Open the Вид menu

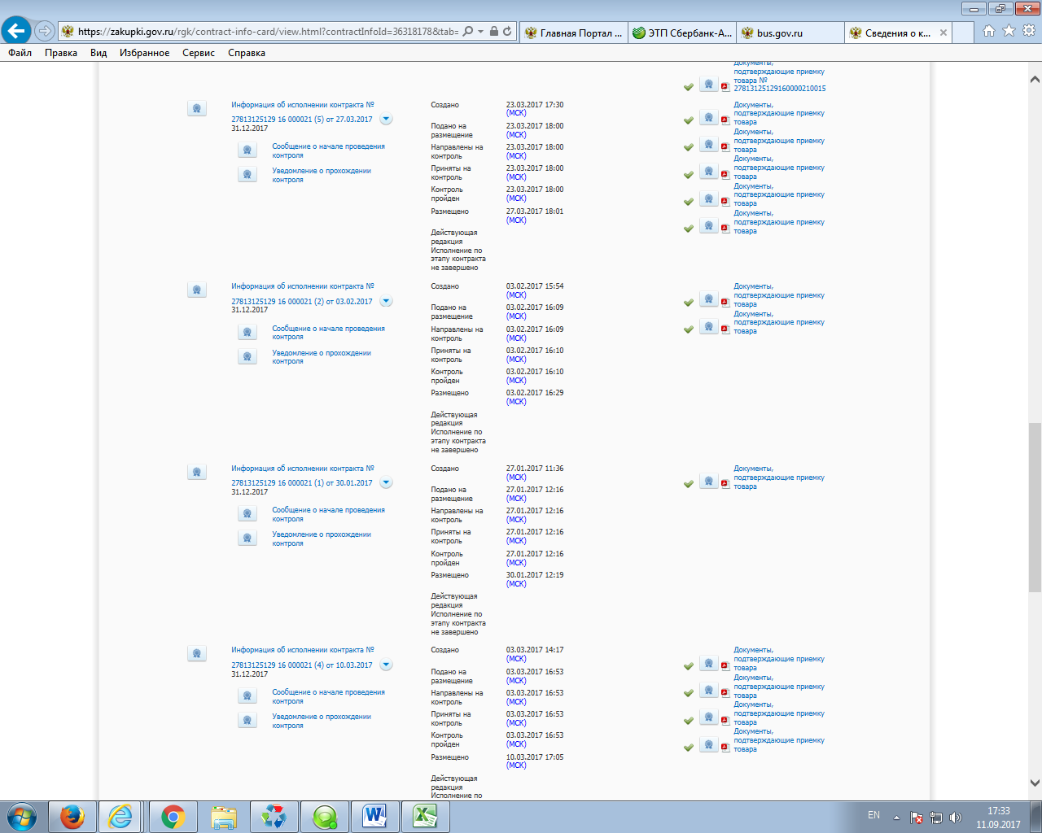tap(99, 53)
